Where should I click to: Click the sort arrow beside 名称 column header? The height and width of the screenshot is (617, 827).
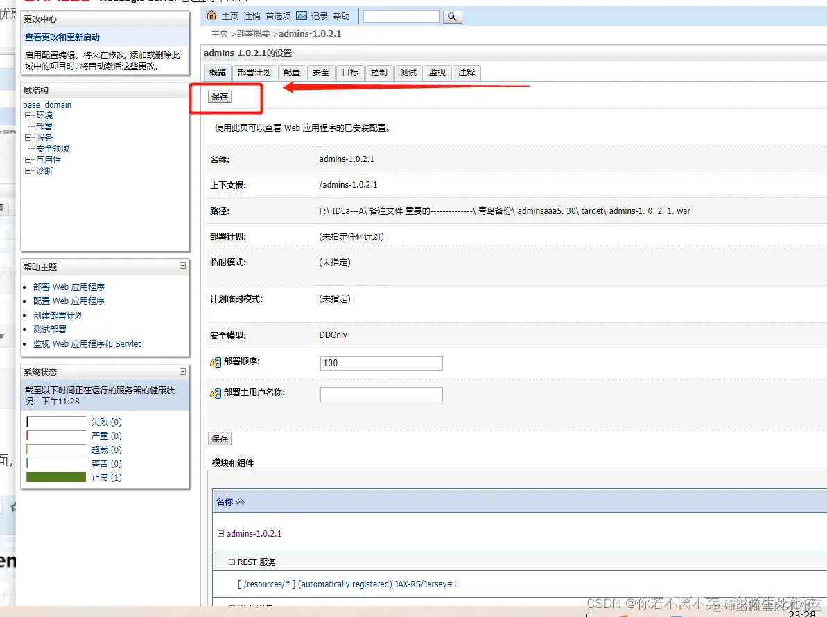pos(240,501)
